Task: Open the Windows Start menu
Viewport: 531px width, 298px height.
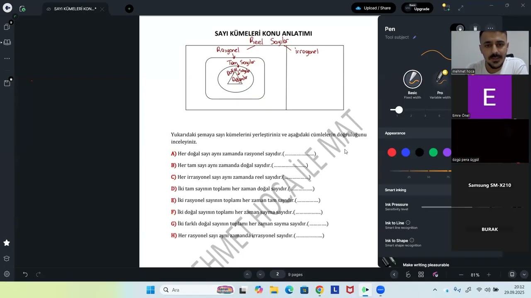Action: tap(151, 290)
